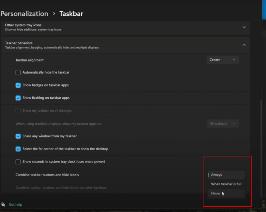Go back to Personalization via breadcrumb
The height and width of the screenshot is (212, 266).
(24, 14)
